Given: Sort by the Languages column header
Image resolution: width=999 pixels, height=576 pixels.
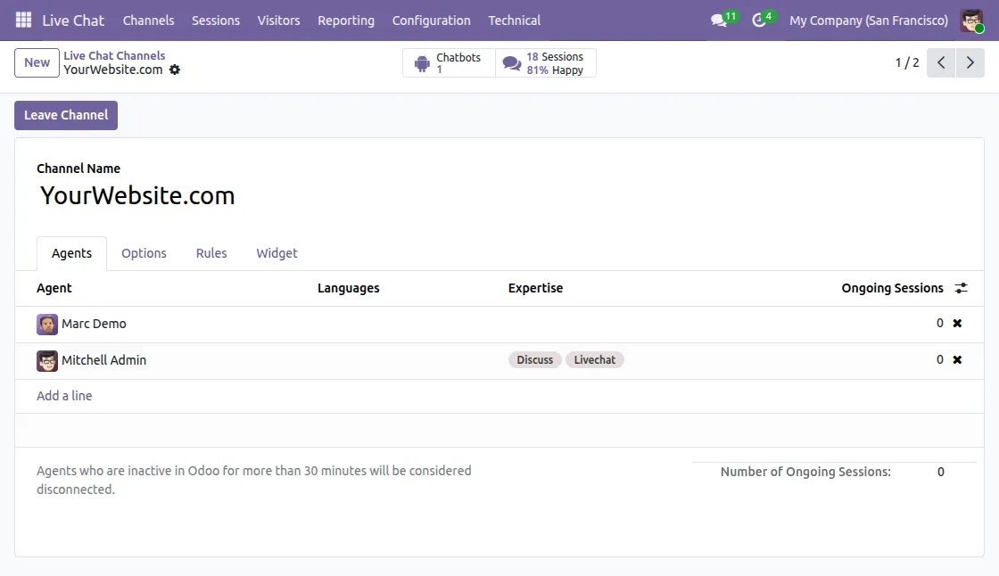Looking at the screenshot, I should (349, 288).
